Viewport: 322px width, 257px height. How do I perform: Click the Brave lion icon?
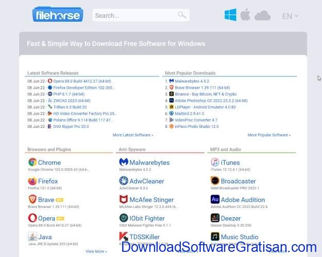coord(32,199)
